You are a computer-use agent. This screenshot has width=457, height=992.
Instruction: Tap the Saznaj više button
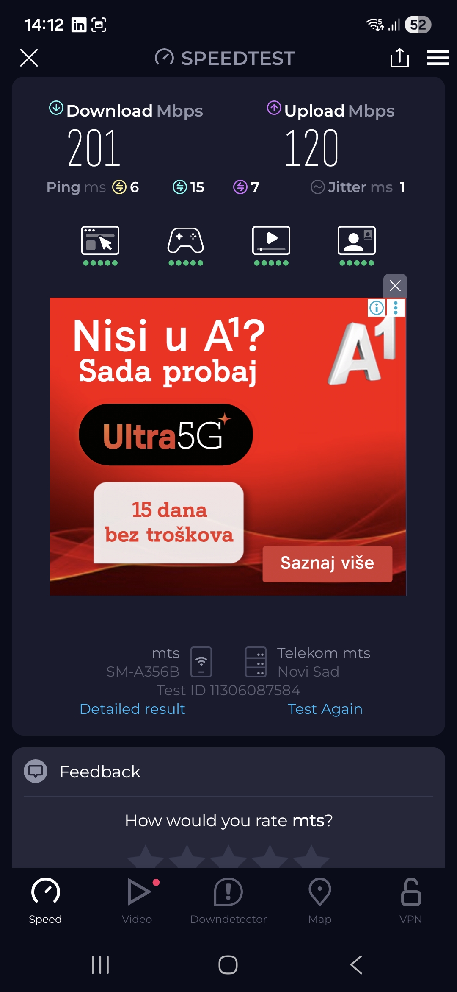click(327, 563)
